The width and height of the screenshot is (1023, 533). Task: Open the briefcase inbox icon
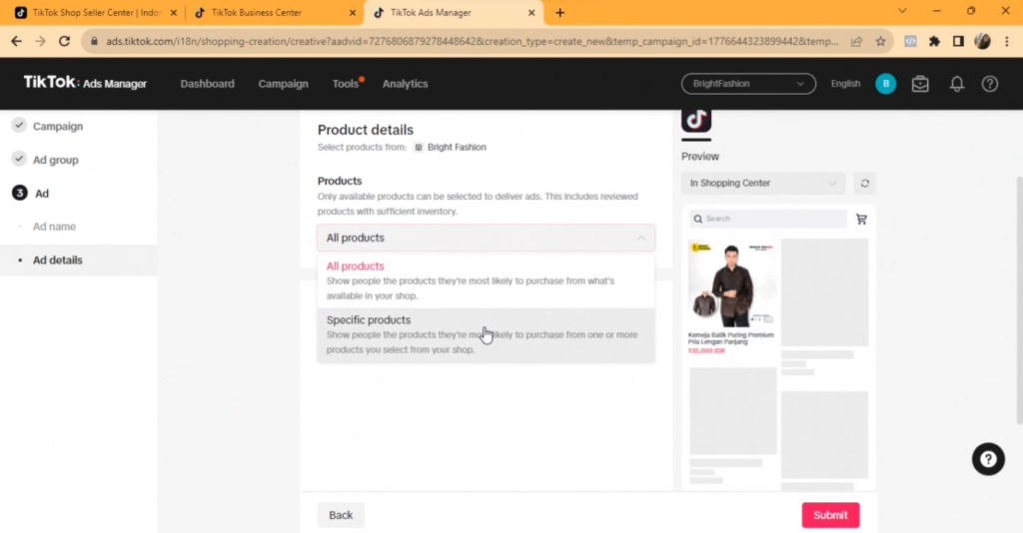tap(920, 84)
